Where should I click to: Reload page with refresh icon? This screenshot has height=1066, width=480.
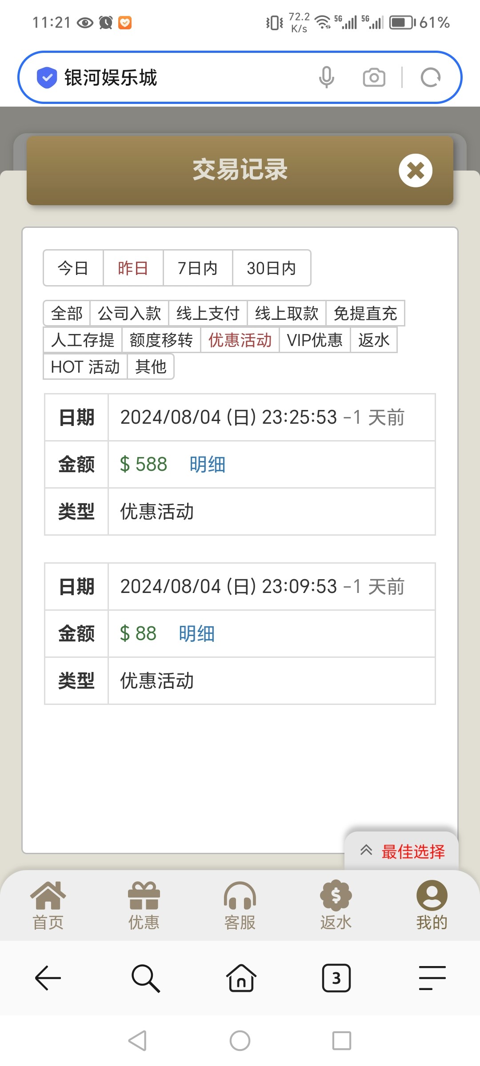tap(430, 77)
